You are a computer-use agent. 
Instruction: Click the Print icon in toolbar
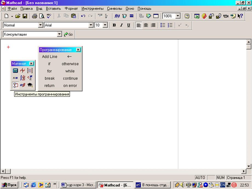click(x=35, y=16)
